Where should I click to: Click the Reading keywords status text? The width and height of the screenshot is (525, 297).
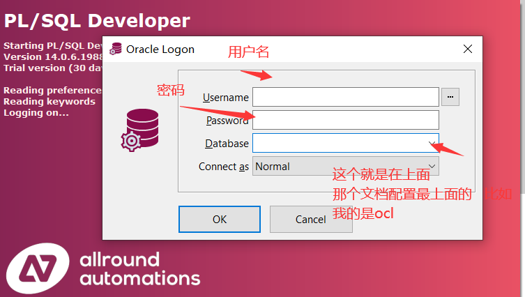click(50, 102)
